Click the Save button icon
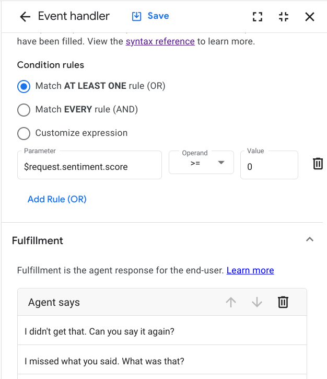Viewport: 327px width, 379px height. 137,16
